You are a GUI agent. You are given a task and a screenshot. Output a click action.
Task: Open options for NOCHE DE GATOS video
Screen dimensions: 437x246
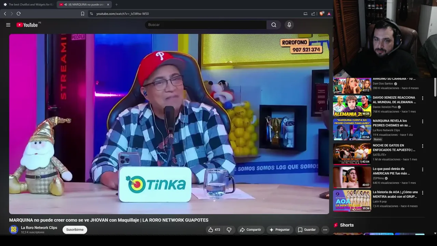[422, 146]
